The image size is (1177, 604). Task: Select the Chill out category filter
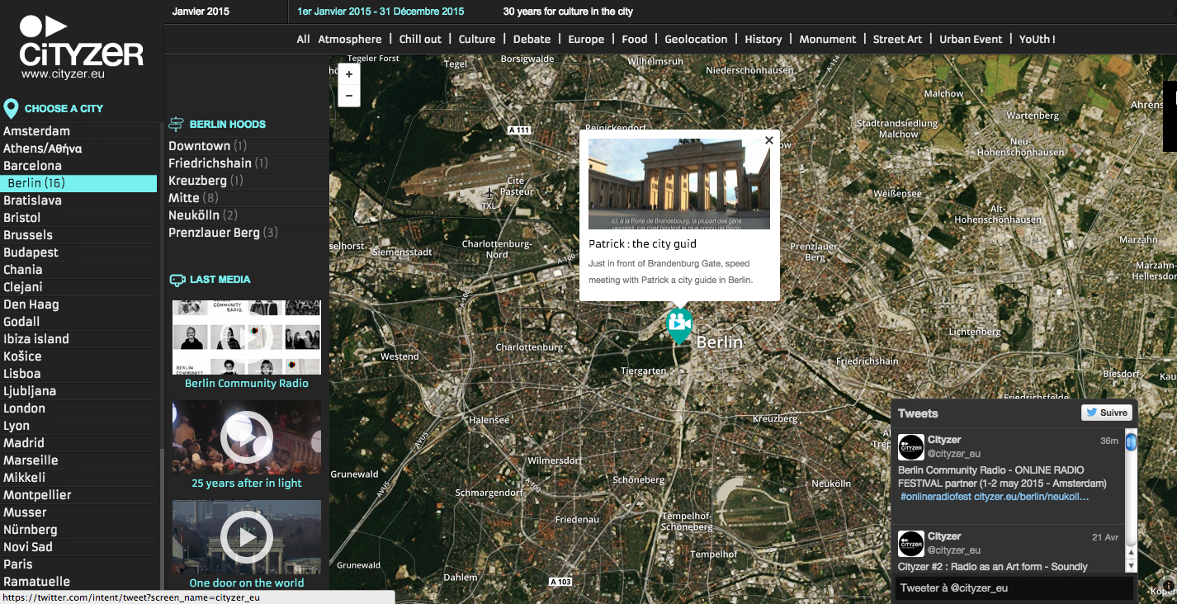click(x=420, y=39)
